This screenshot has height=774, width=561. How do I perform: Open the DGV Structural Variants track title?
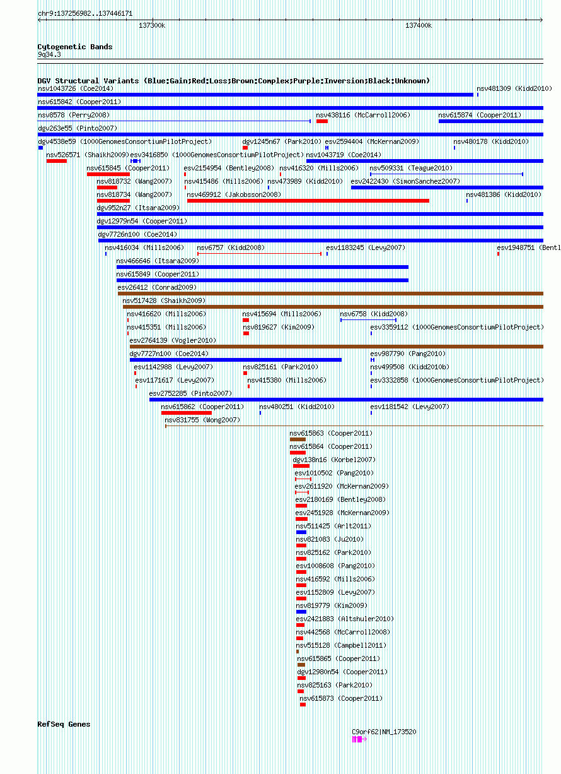coord(234,81)
